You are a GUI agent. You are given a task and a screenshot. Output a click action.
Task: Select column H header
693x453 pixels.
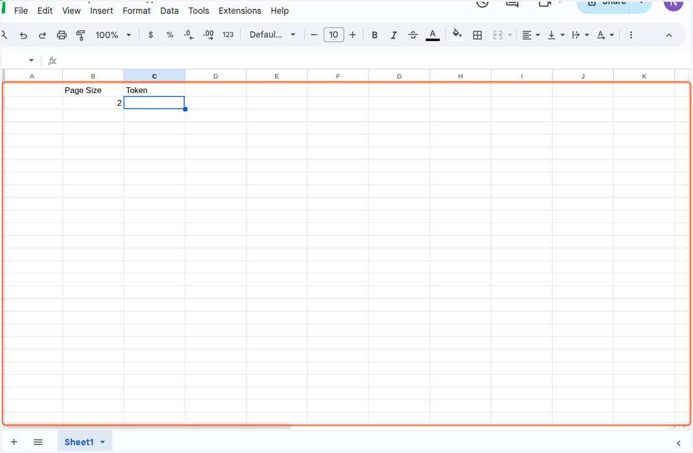click(x=460, y=76)
